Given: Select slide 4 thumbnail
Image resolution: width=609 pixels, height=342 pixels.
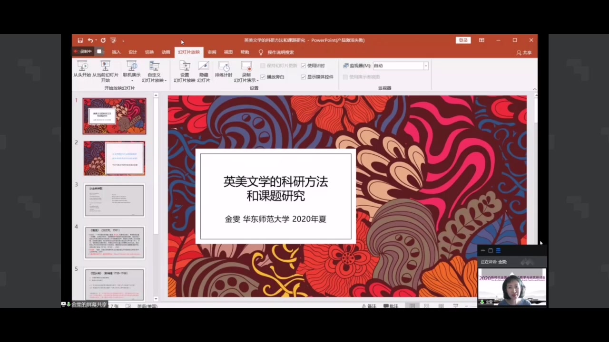Looking at the screenshot, I should coord(114,242).
